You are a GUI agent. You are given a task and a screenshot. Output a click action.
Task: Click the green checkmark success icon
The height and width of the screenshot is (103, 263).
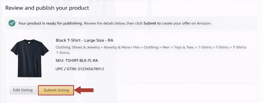(x=12, y=23)
